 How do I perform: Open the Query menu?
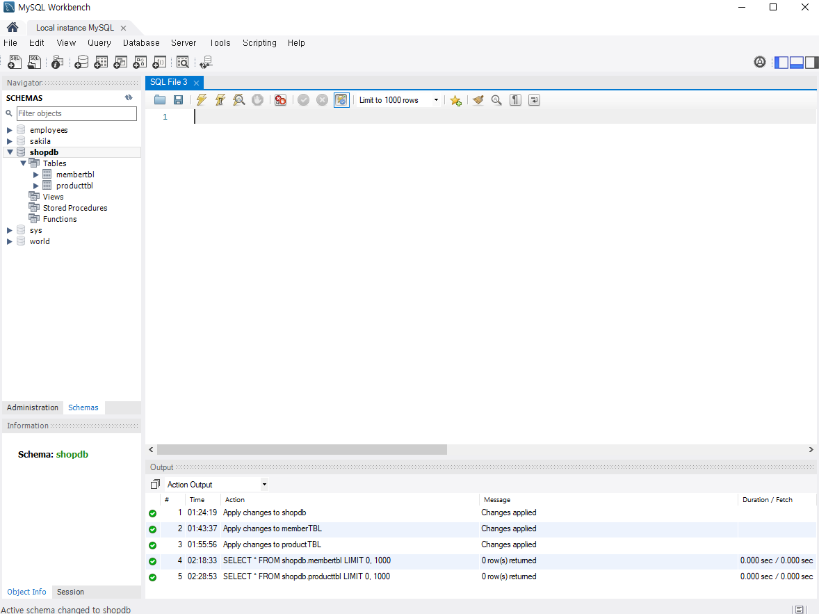pos(99,43)
